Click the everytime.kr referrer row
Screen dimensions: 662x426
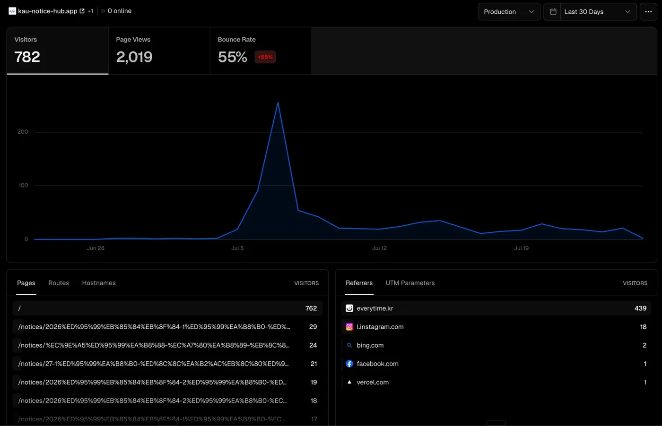click(496, 308)
